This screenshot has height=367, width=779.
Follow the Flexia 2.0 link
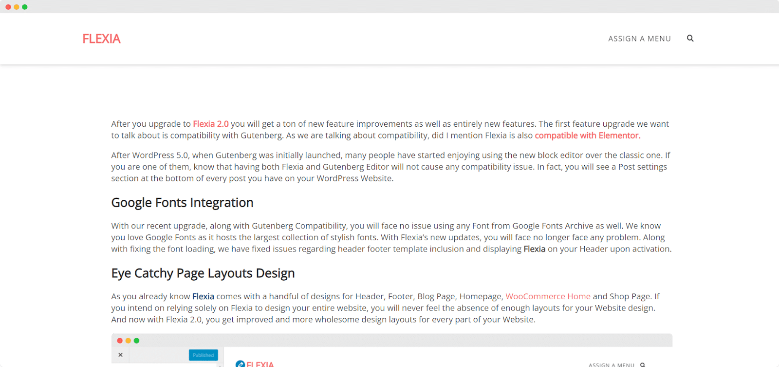211,124
